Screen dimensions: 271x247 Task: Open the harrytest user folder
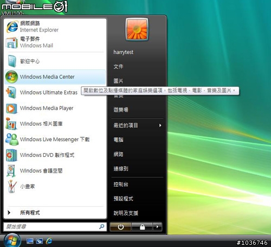pos(124,52)
